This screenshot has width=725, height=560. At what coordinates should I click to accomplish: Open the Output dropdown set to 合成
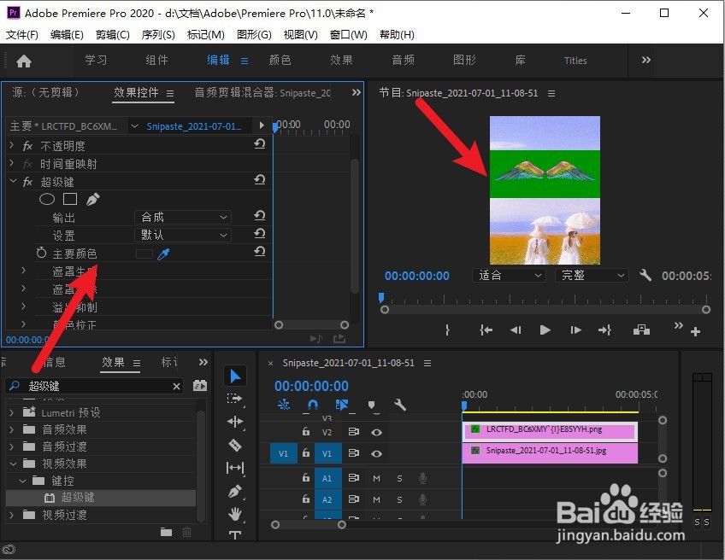pyautogui.click(x=183, y=217)
